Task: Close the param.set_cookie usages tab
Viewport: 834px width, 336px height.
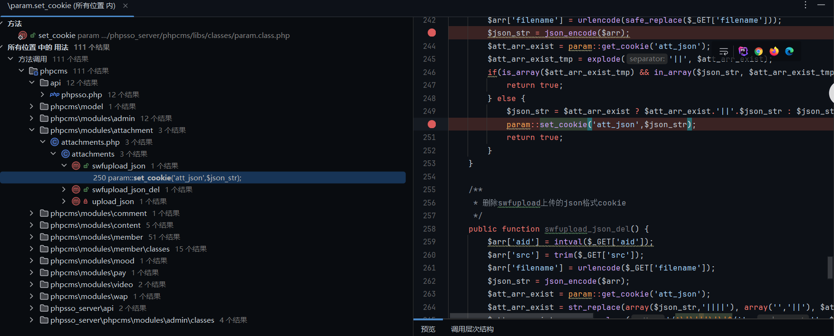Action: tap(125, 6)
